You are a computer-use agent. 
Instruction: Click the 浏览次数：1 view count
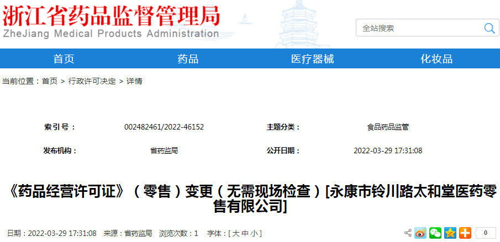click(178, 233)
